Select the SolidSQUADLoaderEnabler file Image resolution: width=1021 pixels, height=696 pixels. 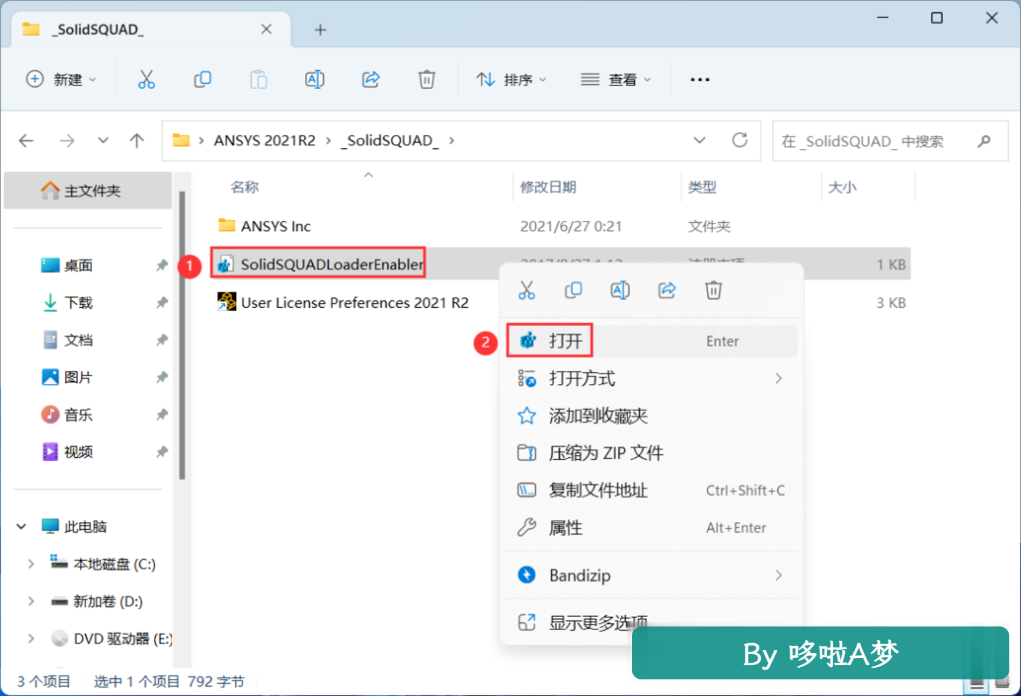coord(333,265)
